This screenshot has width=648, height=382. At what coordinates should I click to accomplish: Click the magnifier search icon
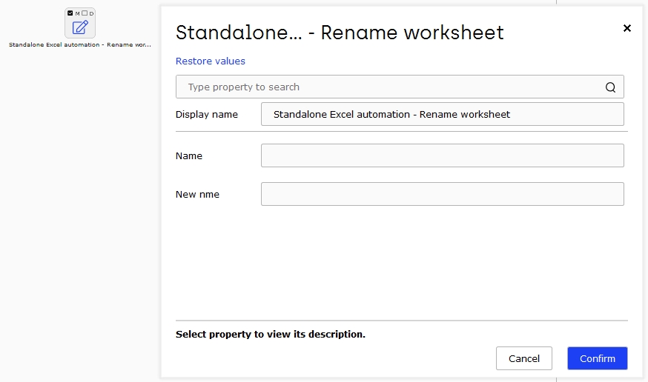coord(610,87)
